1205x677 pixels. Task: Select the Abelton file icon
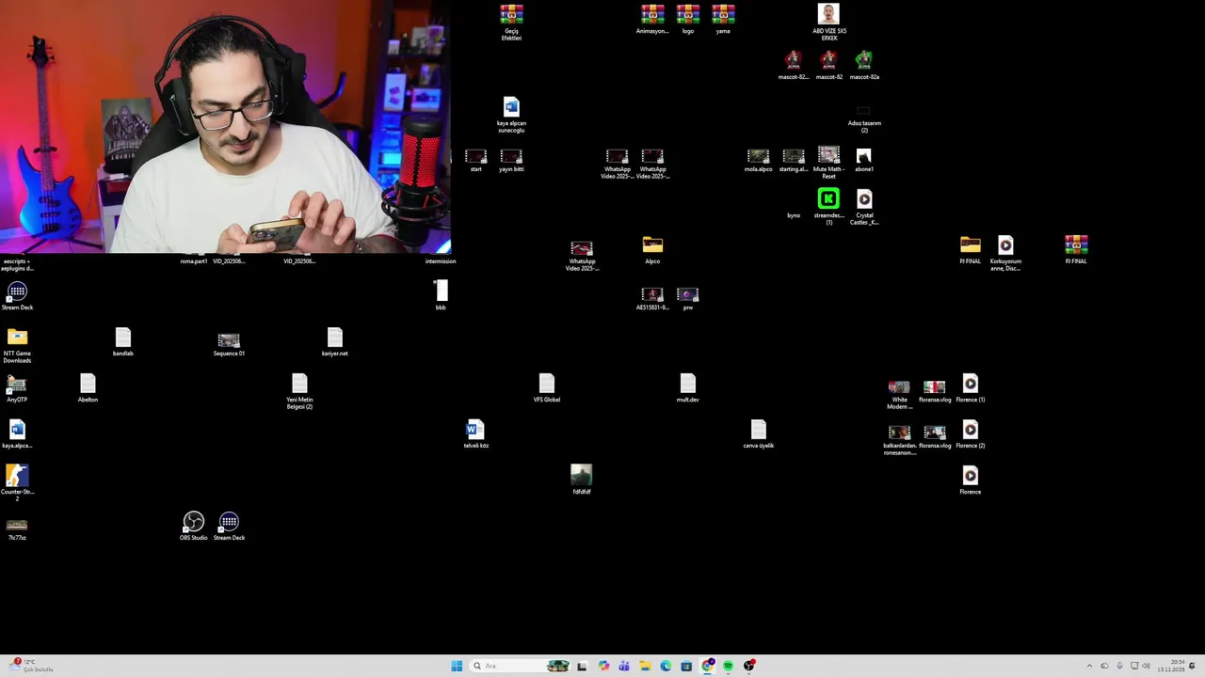(88, 384)
